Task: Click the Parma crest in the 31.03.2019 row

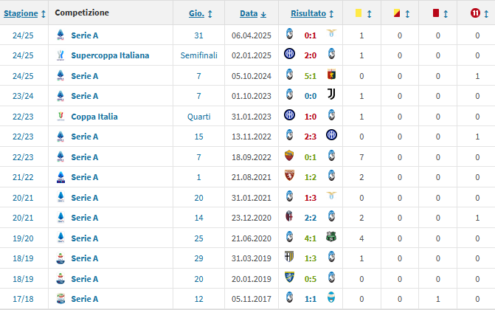Action: coord(289,258)
